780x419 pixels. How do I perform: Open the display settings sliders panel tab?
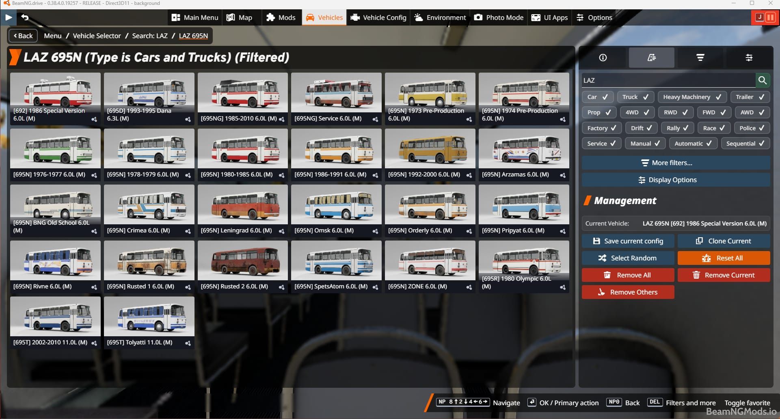click(749, 57)
